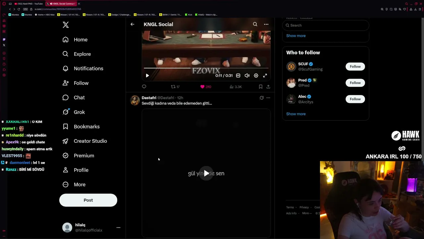Go back from KNGL Social community

[132, 24]
